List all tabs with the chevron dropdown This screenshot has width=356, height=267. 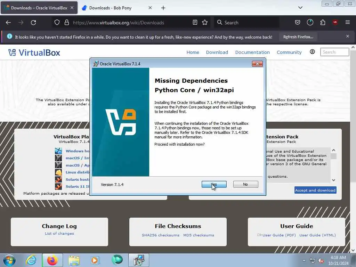(300, 8)
